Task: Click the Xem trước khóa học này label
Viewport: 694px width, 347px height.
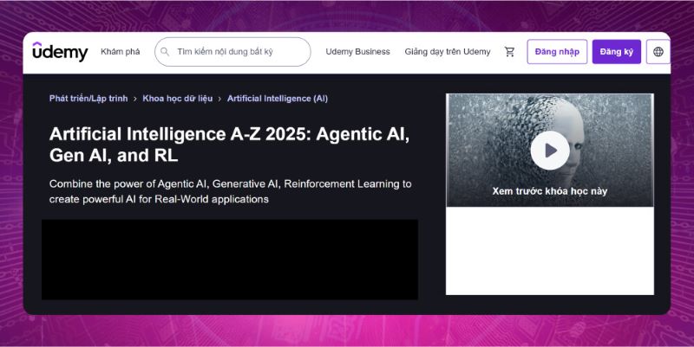Action: point(549,191)
